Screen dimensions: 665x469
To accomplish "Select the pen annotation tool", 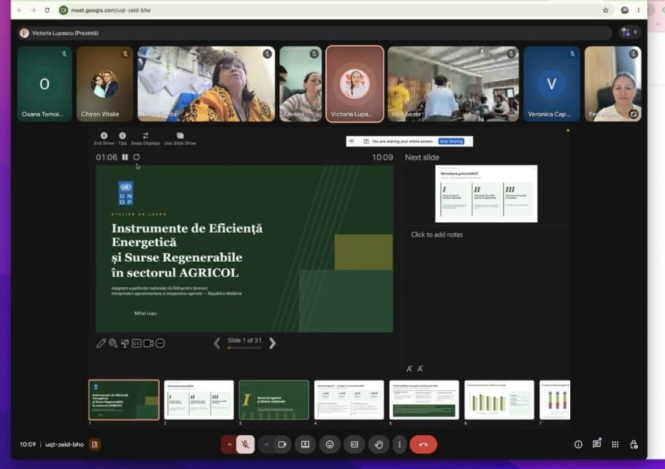I will (101, 343).
